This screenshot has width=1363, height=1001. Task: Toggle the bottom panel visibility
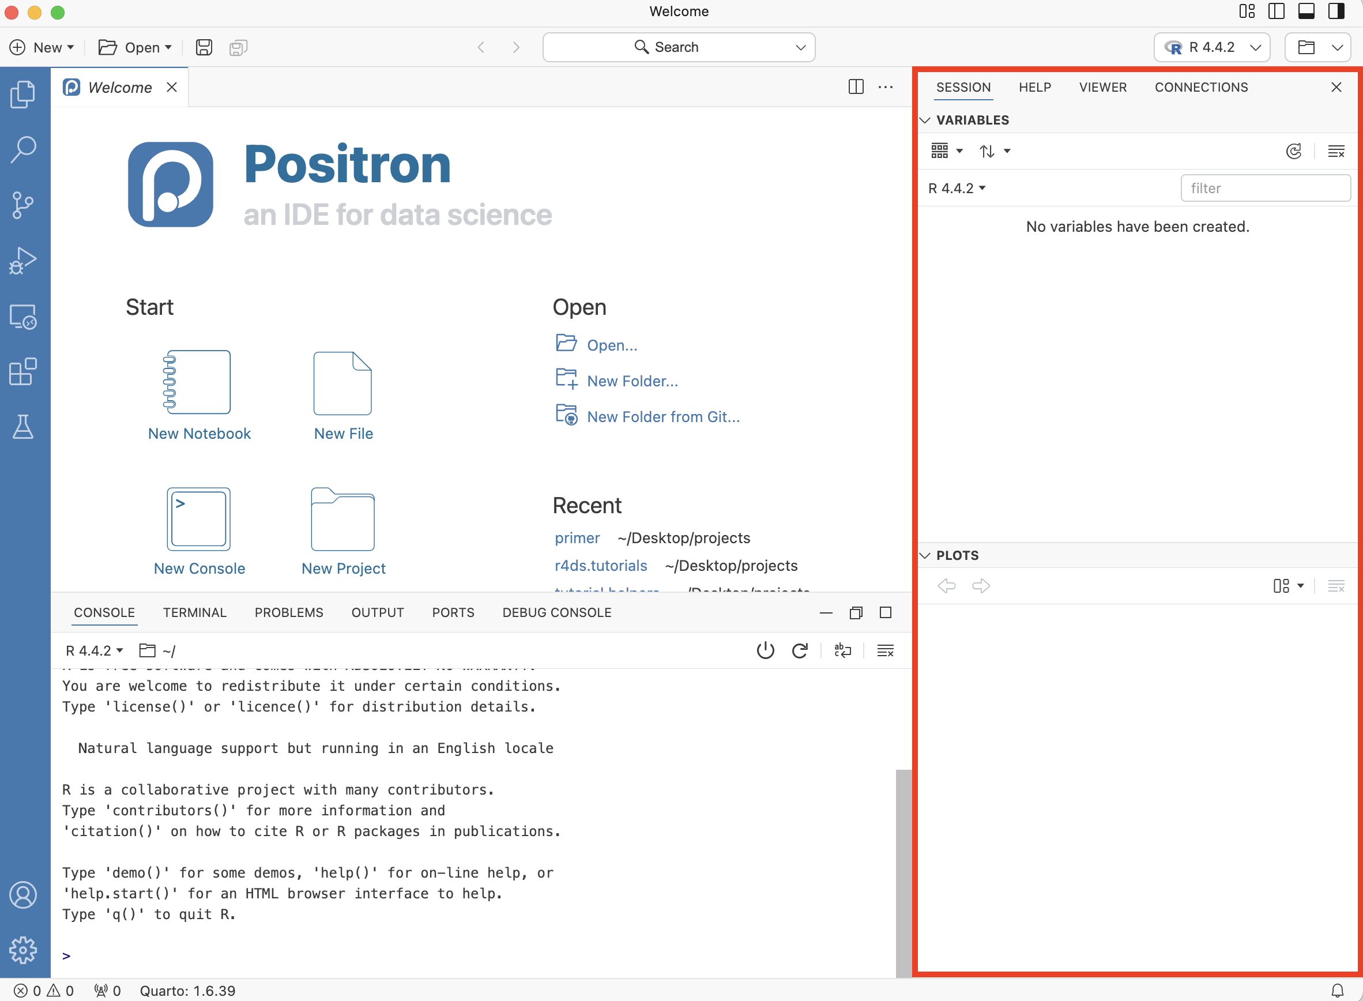coord(1306,12)
